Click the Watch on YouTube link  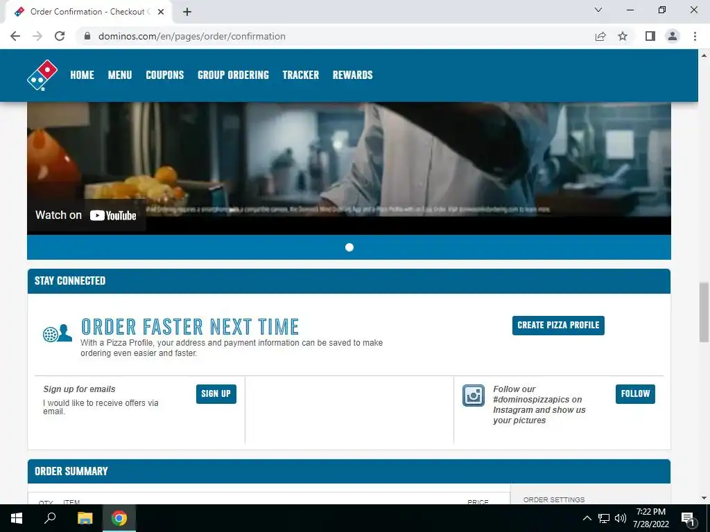pyautogui.click(x=86, y=215)
